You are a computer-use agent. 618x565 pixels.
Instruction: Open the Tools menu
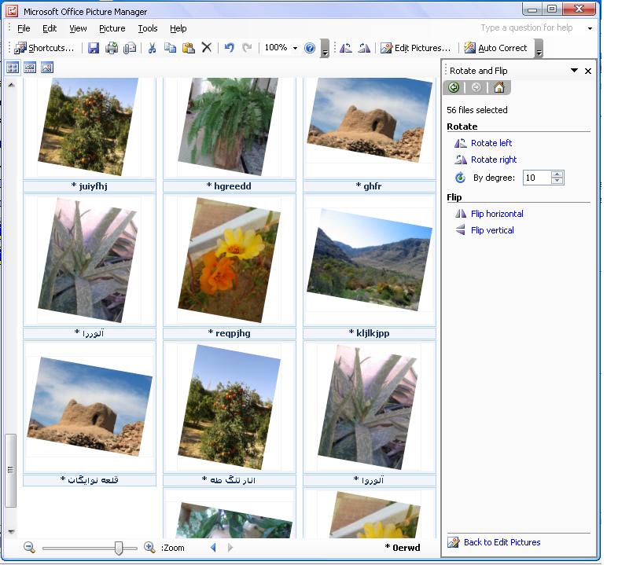pyautogui.click(x=147, y=28)
